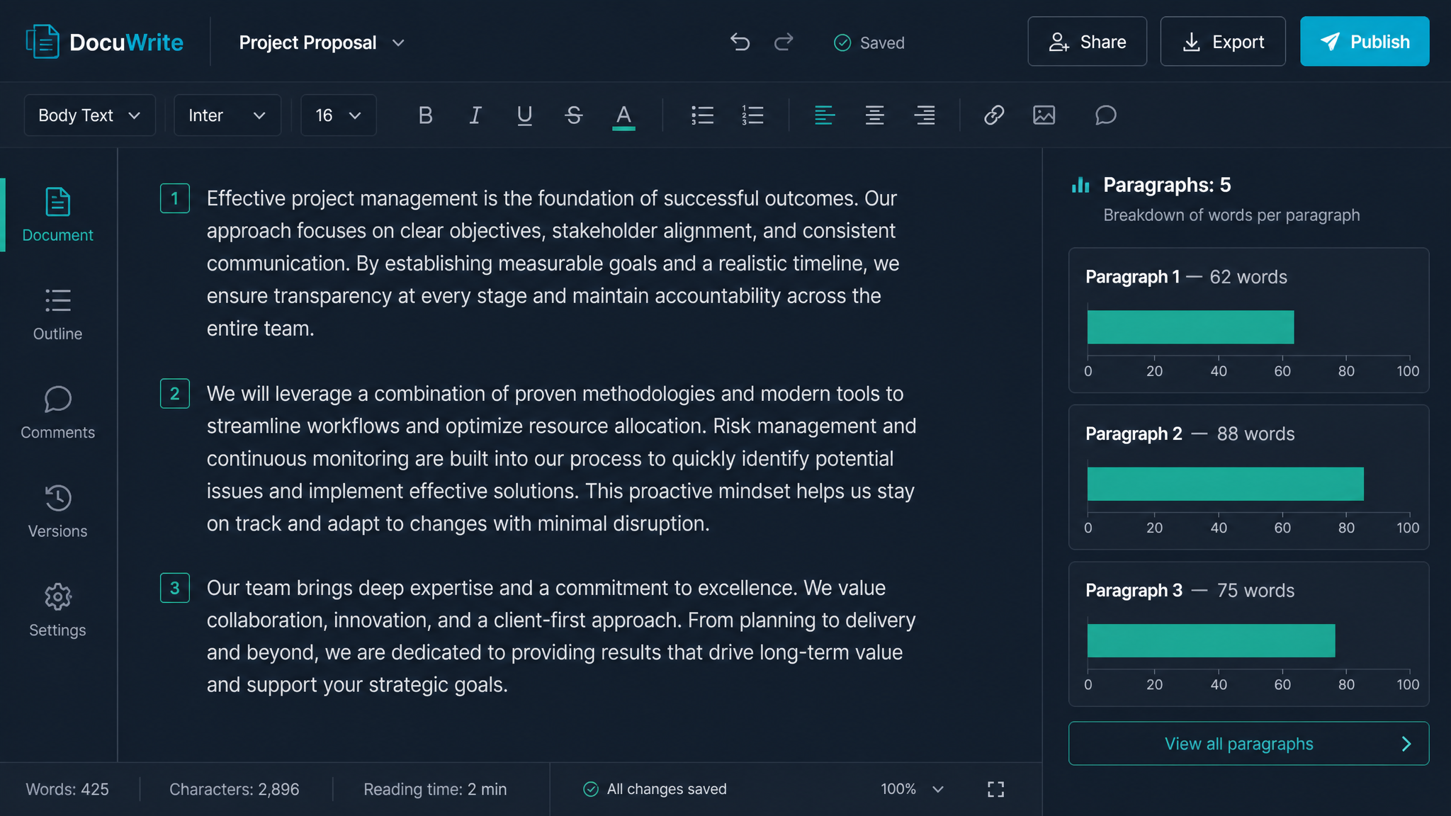Click the Paragraph 2 word count bar
Image resolution: width=1451 pixels, height=816 pixels.
click(1226, 484)
